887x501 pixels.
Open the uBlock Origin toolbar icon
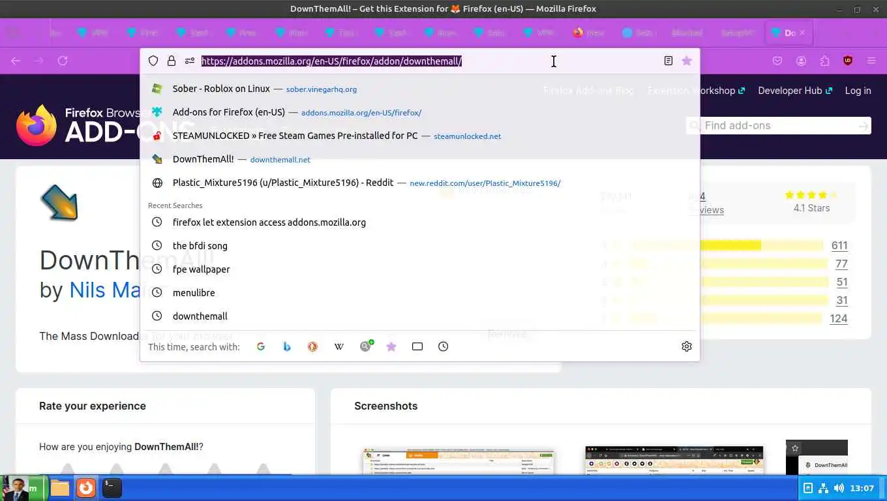848,61
